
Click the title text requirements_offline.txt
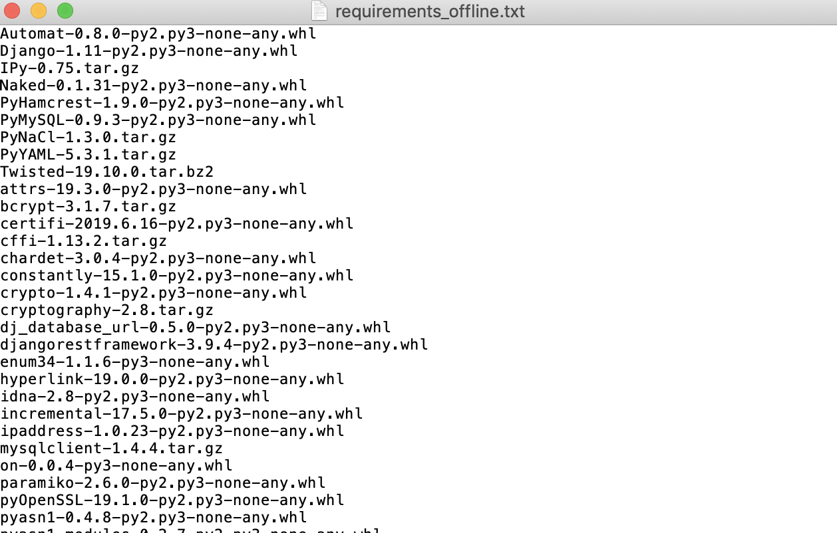[x=429, y=11]
